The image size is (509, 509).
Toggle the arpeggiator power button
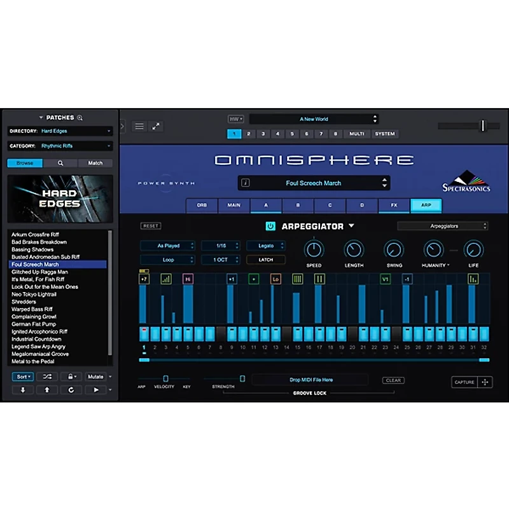(270, 226)
